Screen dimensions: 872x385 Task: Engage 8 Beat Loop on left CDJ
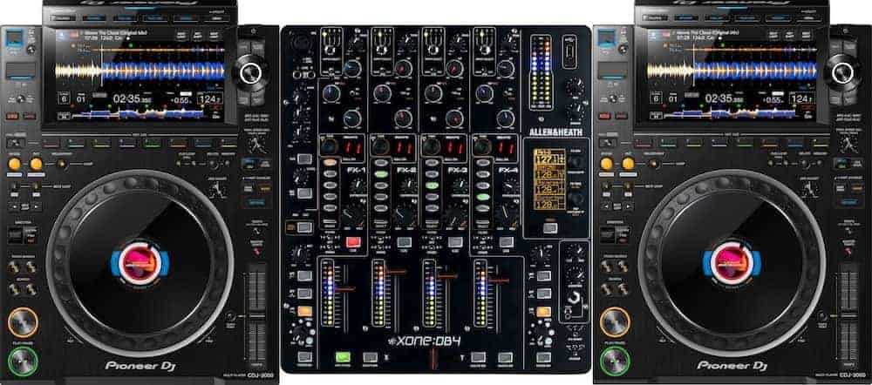[x=36, y=186]
